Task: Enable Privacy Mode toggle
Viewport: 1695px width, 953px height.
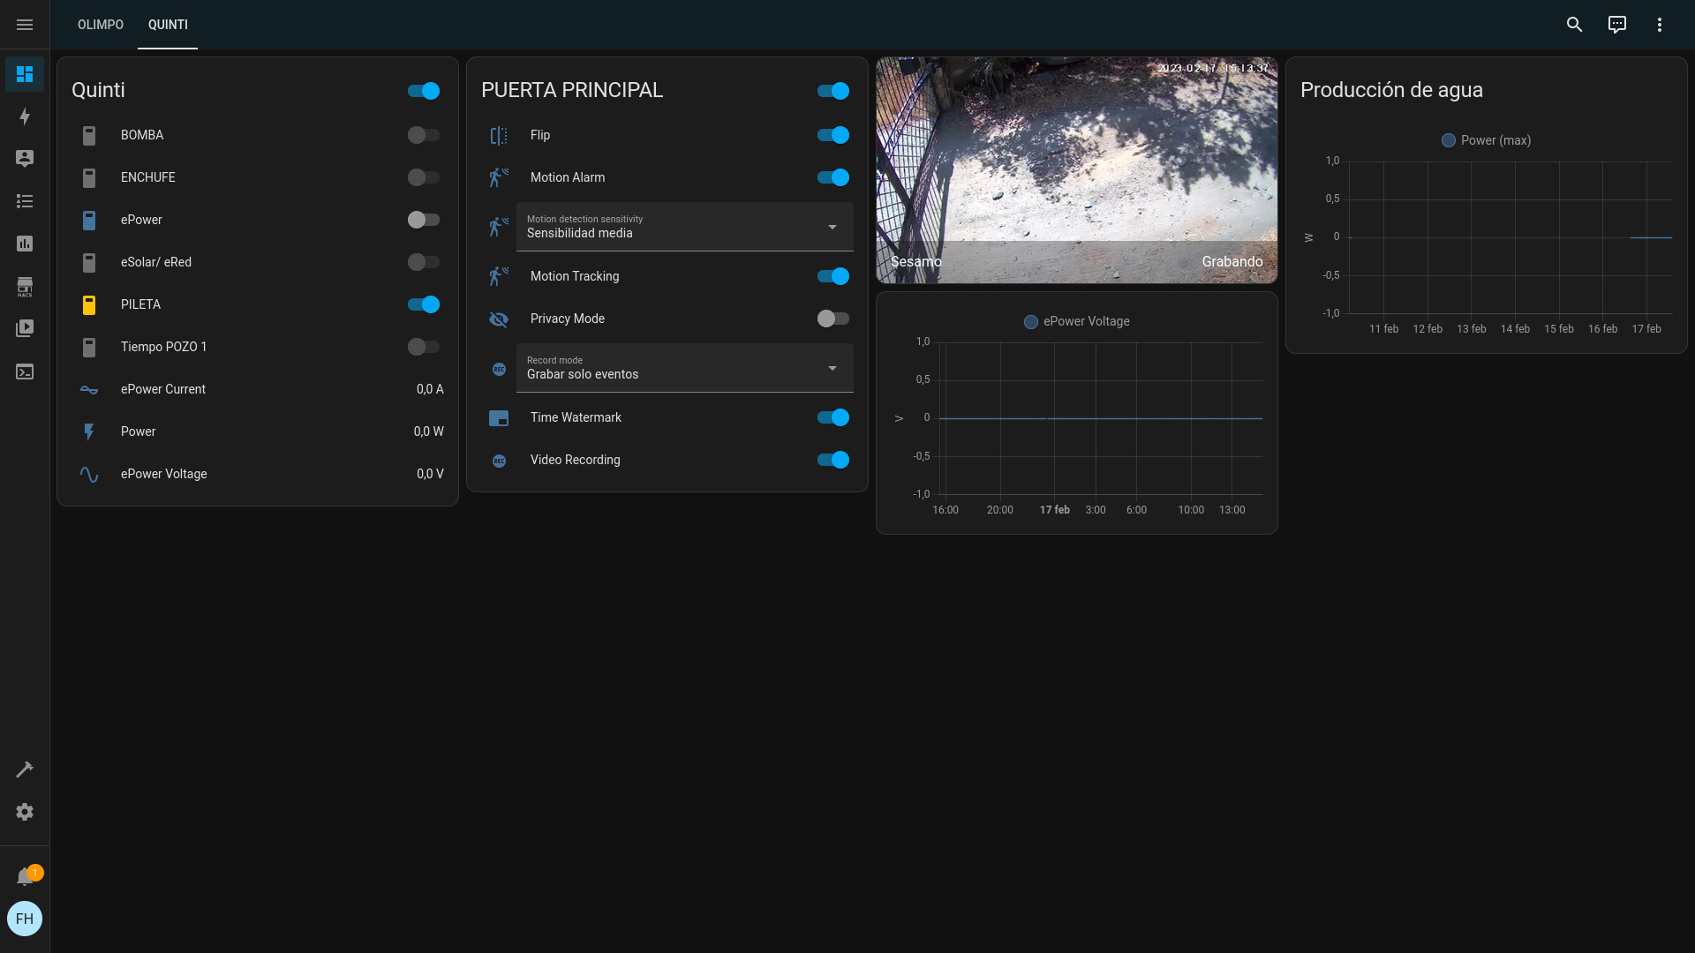Action: pyautogui.click(x=832, y=319)
